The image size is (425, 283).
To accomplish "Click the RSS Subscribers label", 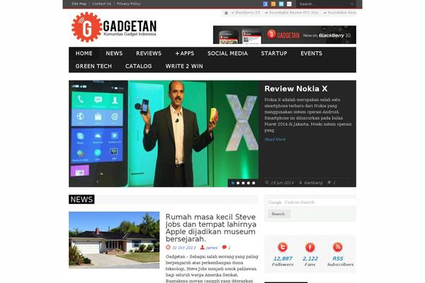I will pyautogui.click(x=340, y=261).
